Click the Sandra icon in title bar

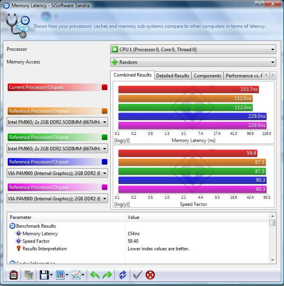(7, 6)
